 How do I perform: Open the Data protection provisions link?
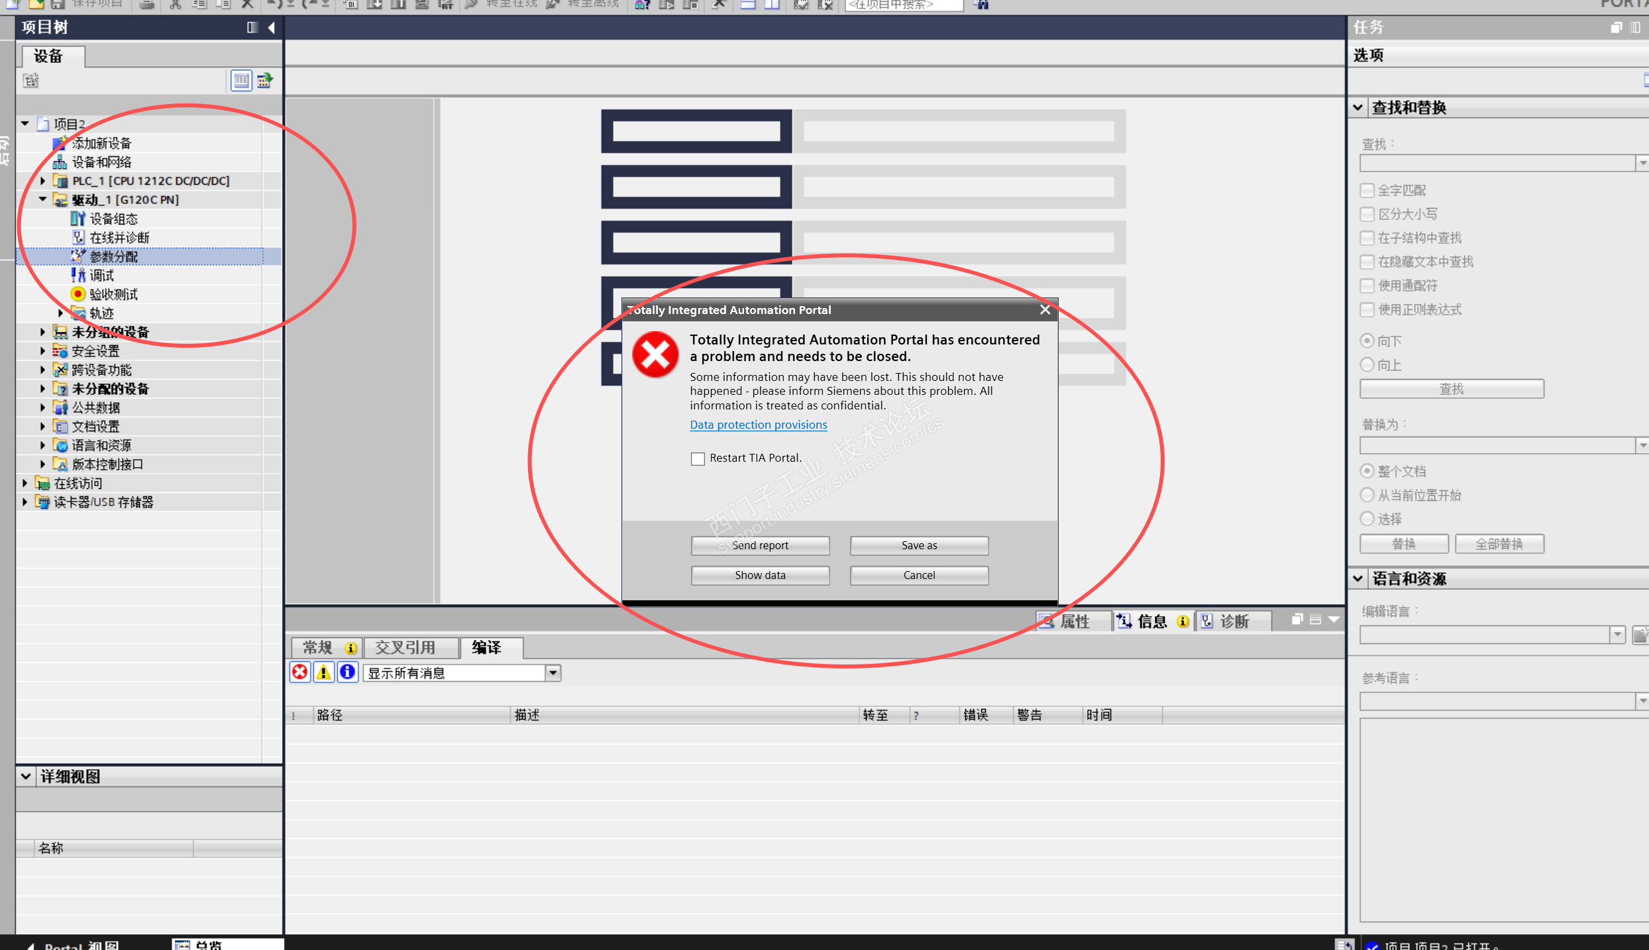click(758, 425)
